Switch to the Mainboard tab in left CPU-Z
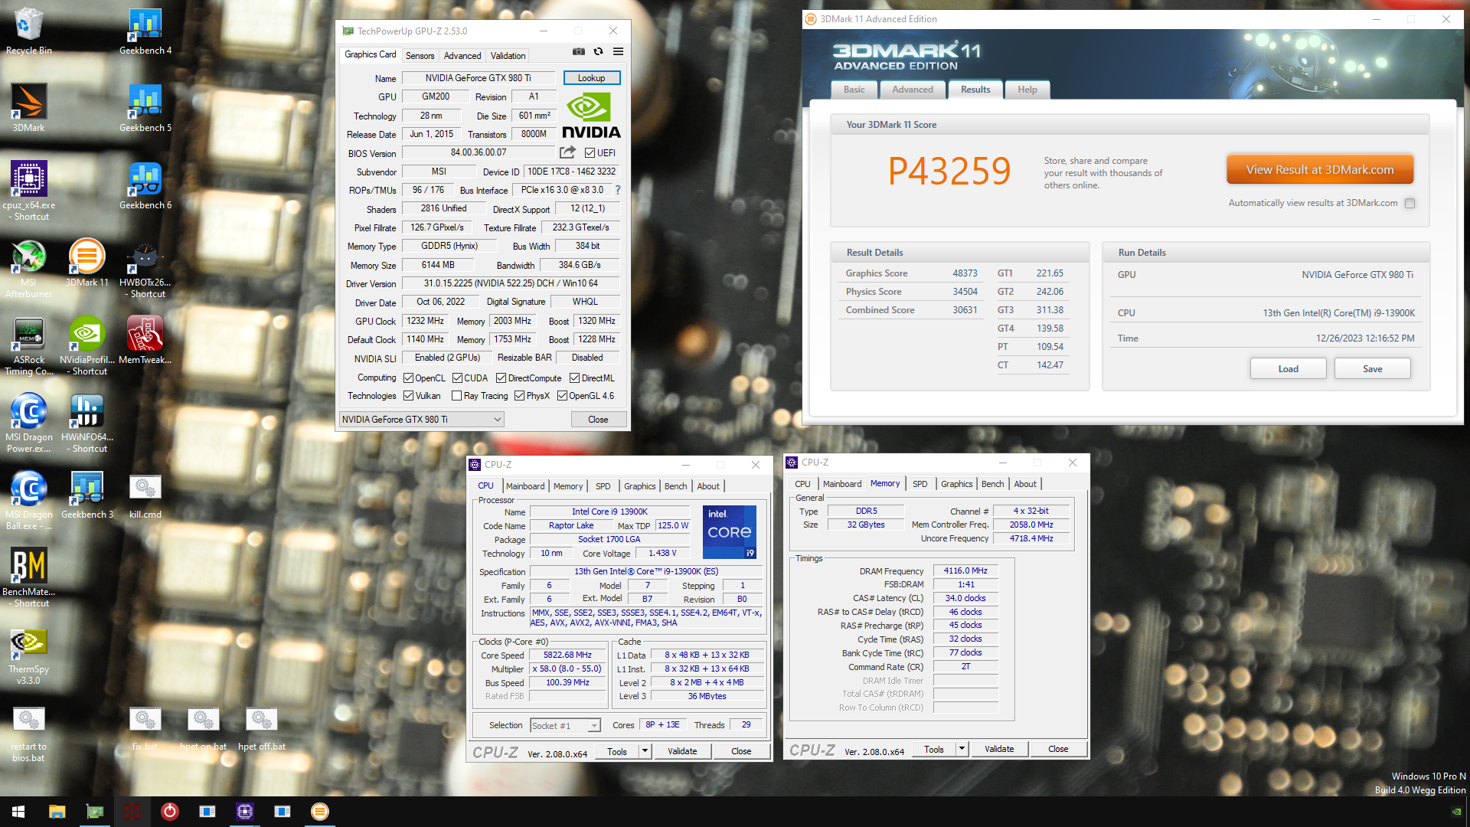 pyautogui.click(x=525, y=486)
